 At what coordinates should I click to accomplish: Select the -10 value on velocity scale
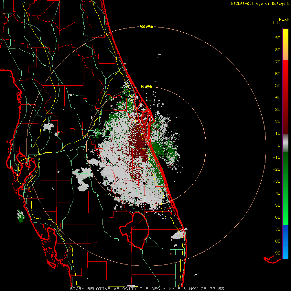(276, 157)
